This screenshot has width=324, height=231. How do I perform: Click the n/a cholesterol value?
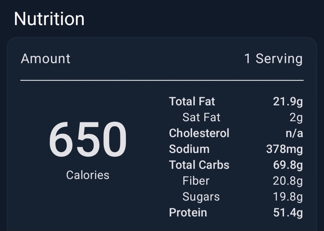pyautogui.click(x=294, y=133)
